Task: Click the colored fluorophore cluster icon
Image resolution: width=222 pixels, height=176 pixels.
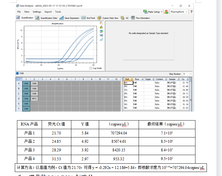Action: (x=166, y=12)
